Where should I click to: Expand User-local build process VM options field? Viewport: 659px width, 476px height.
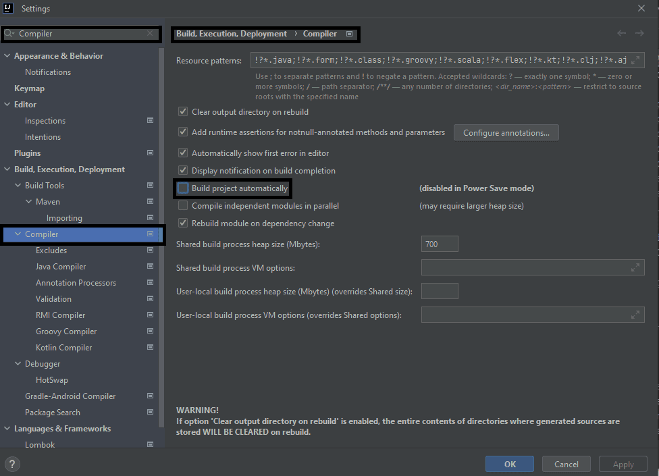click(x=635, y=315)
